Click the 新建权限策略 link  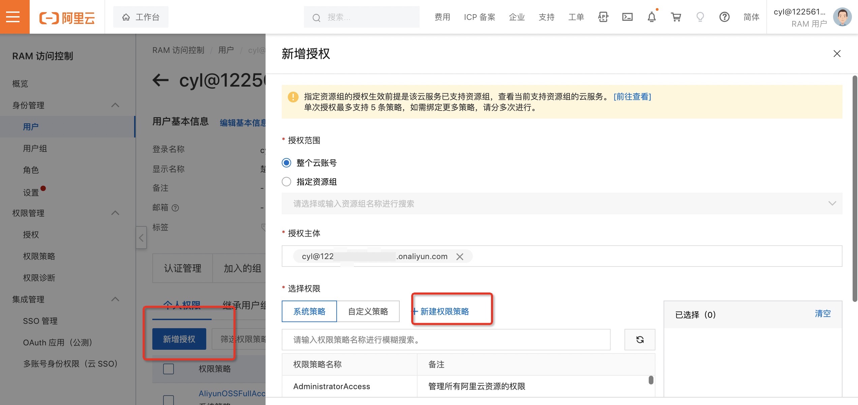point(441,311)
